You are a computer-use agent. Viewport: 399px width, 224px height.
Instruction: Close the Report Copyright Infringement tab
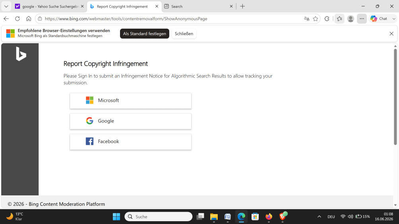[x=157, y=6]
